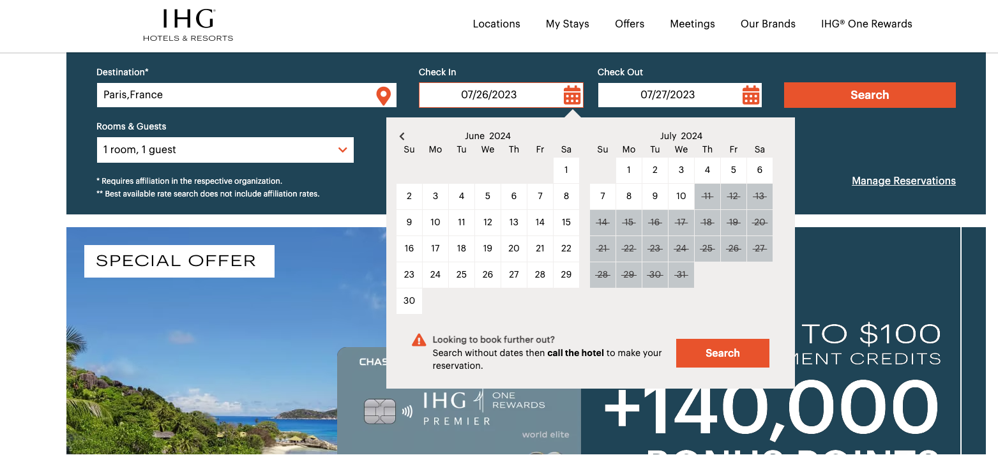
Task: Click the SPECIAL OFFER banner
Action: [x=179, y=260]
